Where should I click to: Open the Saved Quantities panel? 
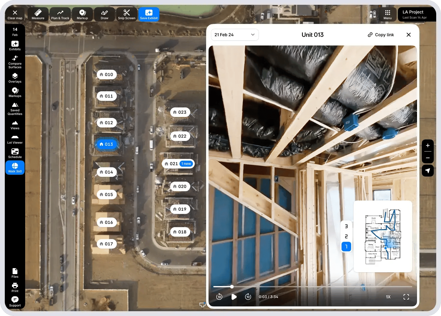coord(15,108)
